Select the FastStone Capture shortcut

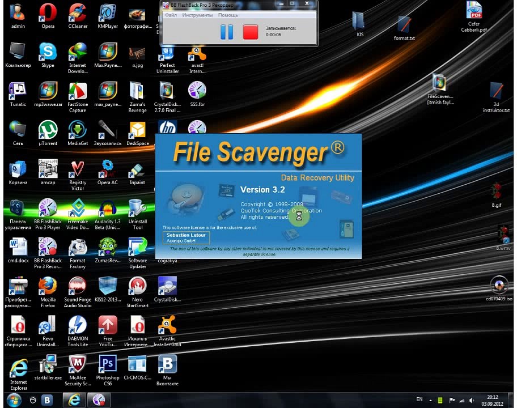coord(78,97)
